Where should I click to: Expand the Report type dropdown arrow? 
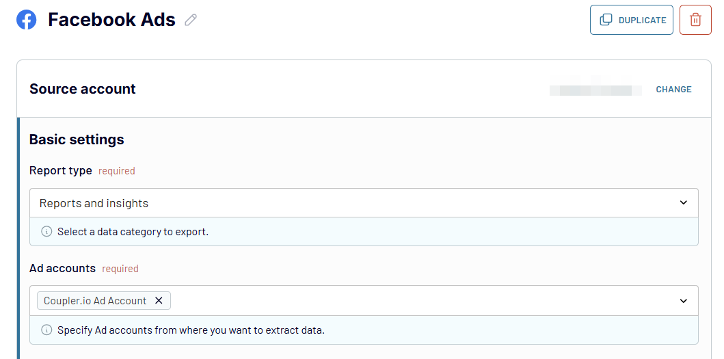point(684,202)
